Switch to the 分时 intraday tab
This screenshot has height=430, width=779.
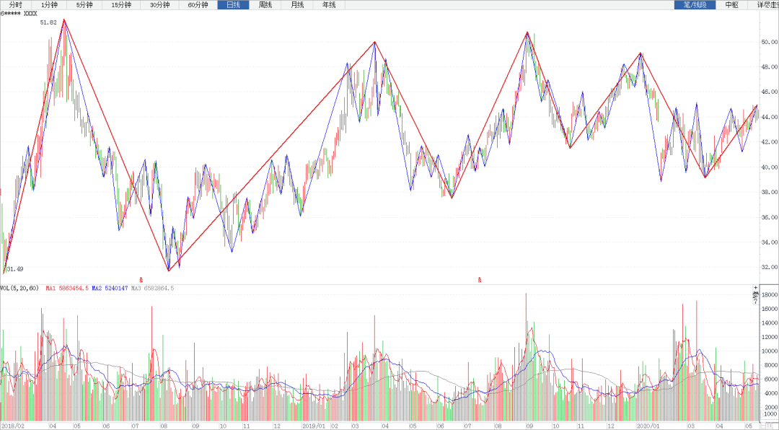point(15,5)
